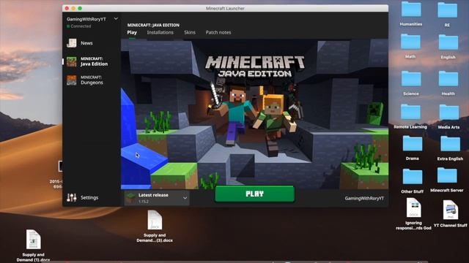Click the 1.15.2 version number text

point(144,202)
